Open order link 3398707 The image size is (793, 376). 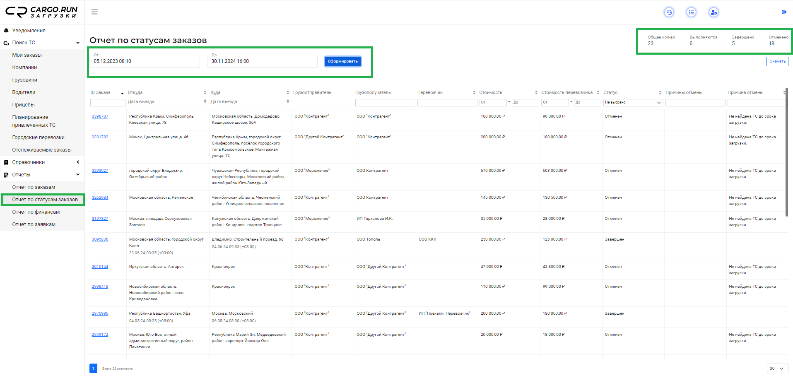(100, 116)
